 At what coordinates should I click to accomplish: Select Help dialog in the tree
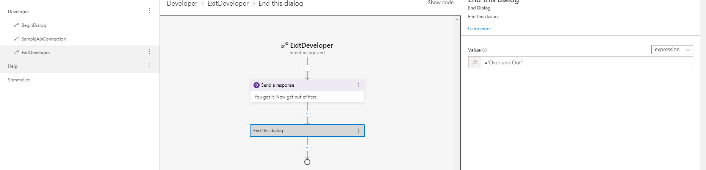tap(13, 66)
